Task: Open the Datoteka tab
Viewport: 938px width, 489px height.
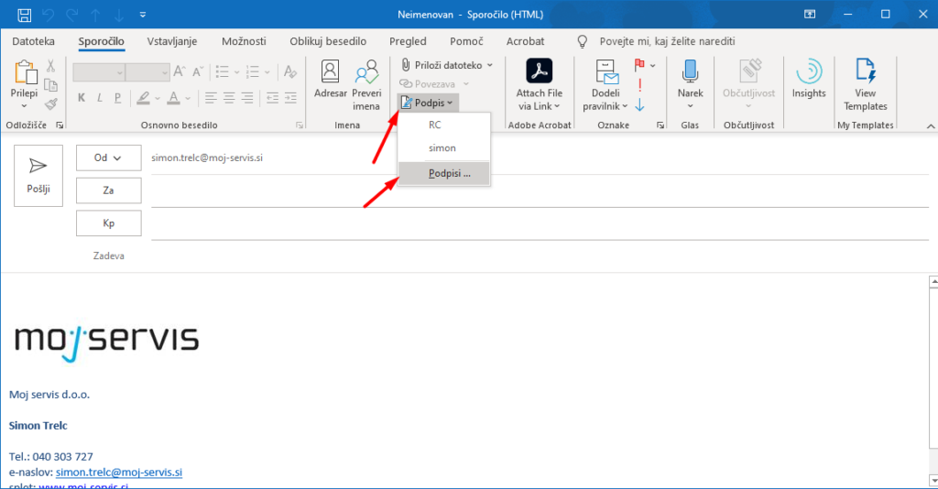Action: 34,41
